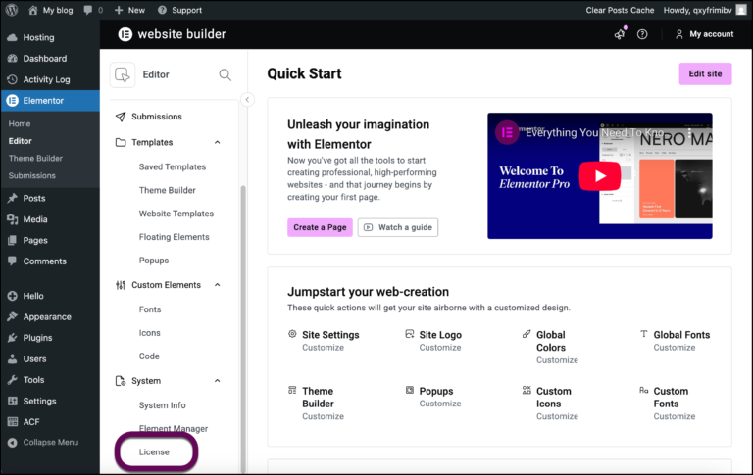Click the Edit site button
Image resolution: width=753 pixels, height=475 pixels.
(705, 73)
